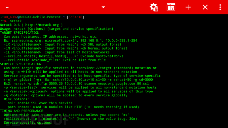
Task: Click the prompt timestamp 5:54:16
Action: pyautogui.click(x=75, y=17)
